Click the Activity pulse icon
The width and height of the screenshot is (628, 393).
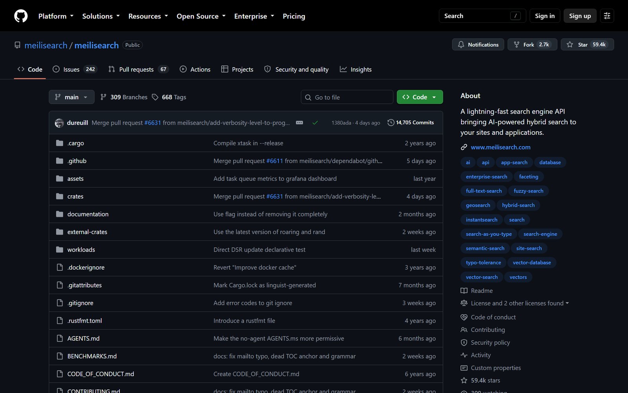[x=464, y=355]
